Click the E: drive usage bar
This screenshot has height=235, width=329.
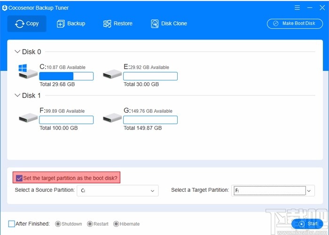tap(150, 76)
